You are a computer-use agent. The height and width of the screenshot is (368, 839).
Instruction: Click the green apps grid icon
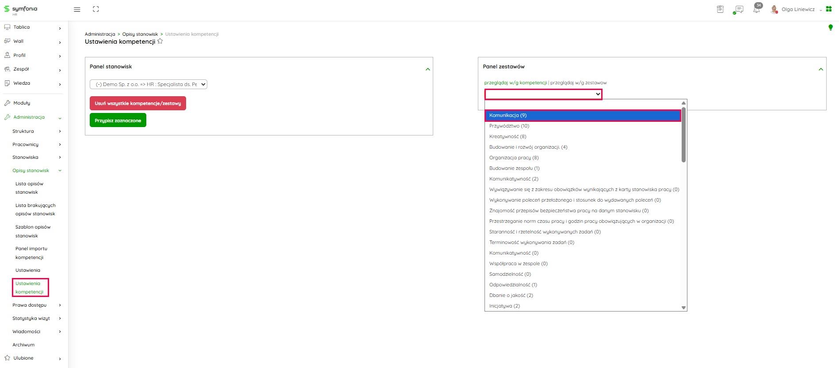829,9
